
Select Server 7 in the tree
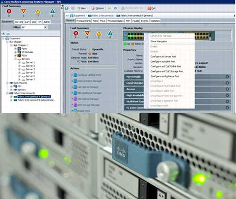point(30,80)
